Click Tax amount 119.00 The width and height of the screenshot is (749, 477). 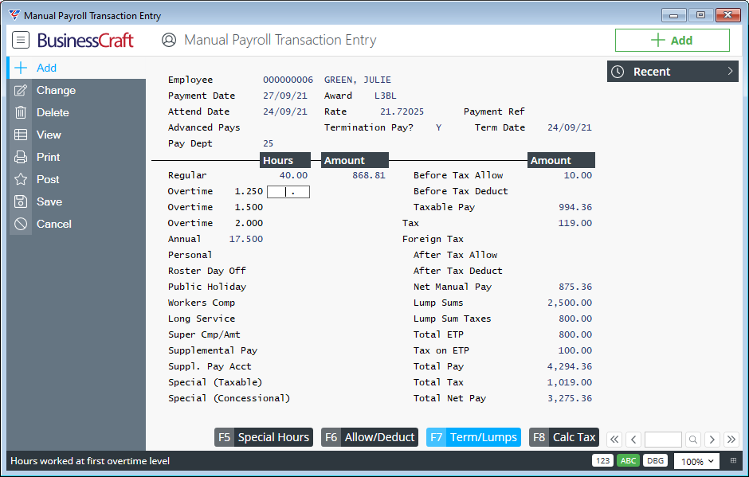click(x=575, y=223)
